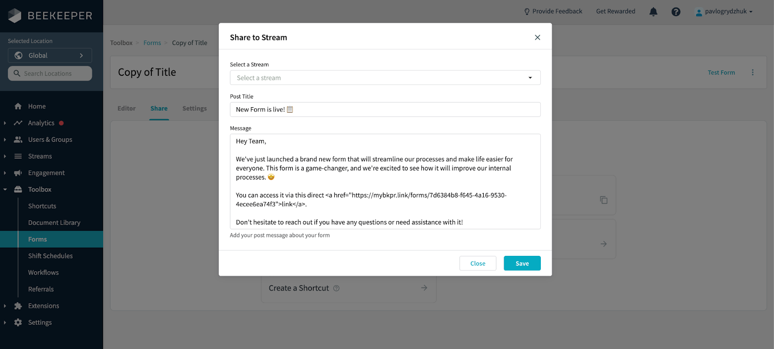Viewport: 774px width, 349px height.
Task: Expand the Streams sidebar section
Action: click(x=5, y=156)
